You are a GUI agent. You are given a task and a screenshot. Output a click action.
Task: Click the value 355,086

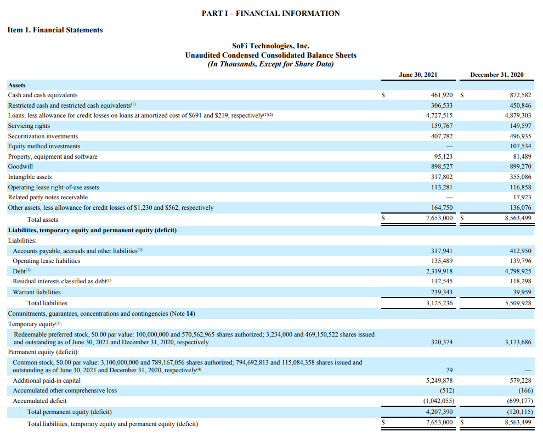520,177
